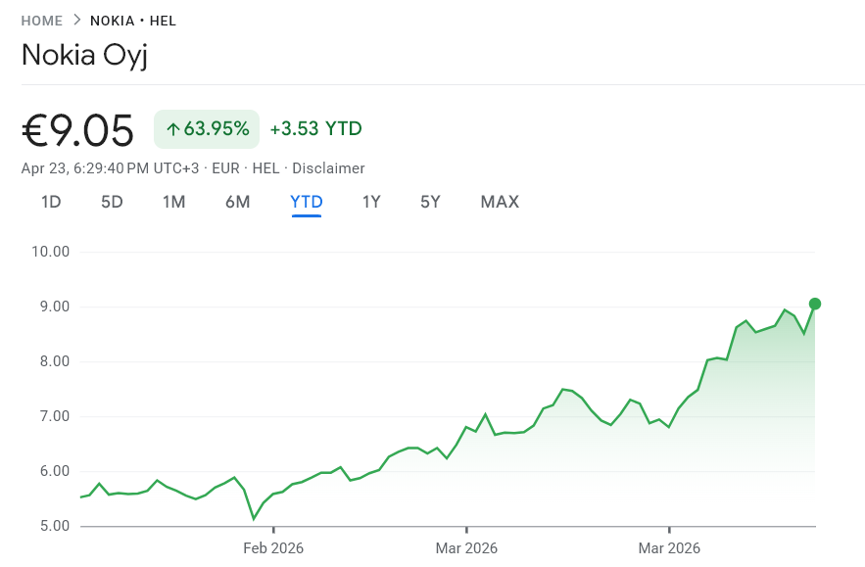The image size is (865, 567).
Task: Open the 1Y performance chart
Action: pyautogui.click(x=370, y=202)
